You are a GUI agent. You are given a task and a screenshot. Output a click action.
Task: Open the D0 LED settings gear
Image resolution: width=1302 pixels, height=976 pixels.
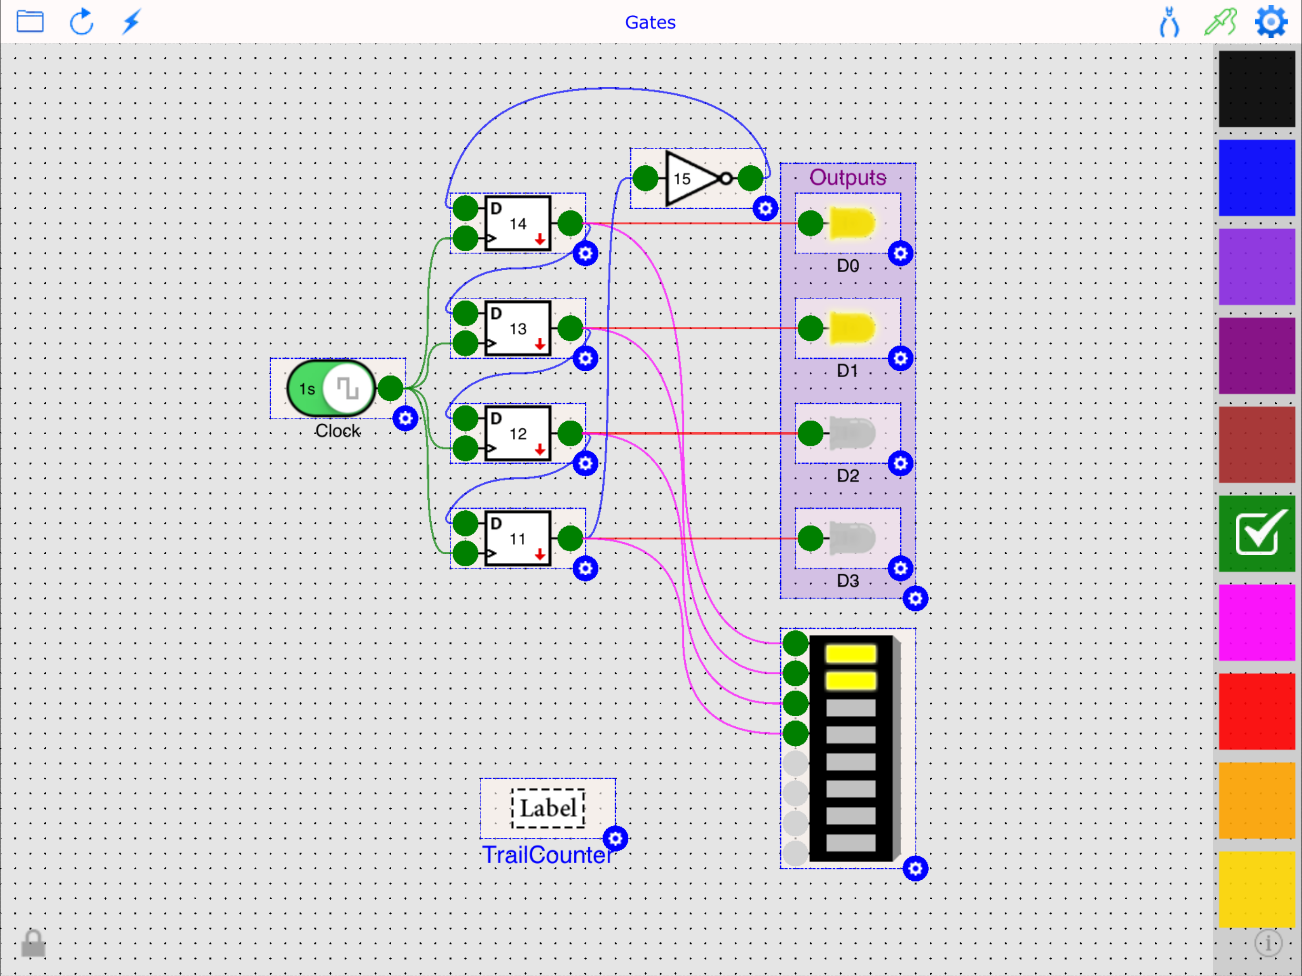(x=901, y=254)
